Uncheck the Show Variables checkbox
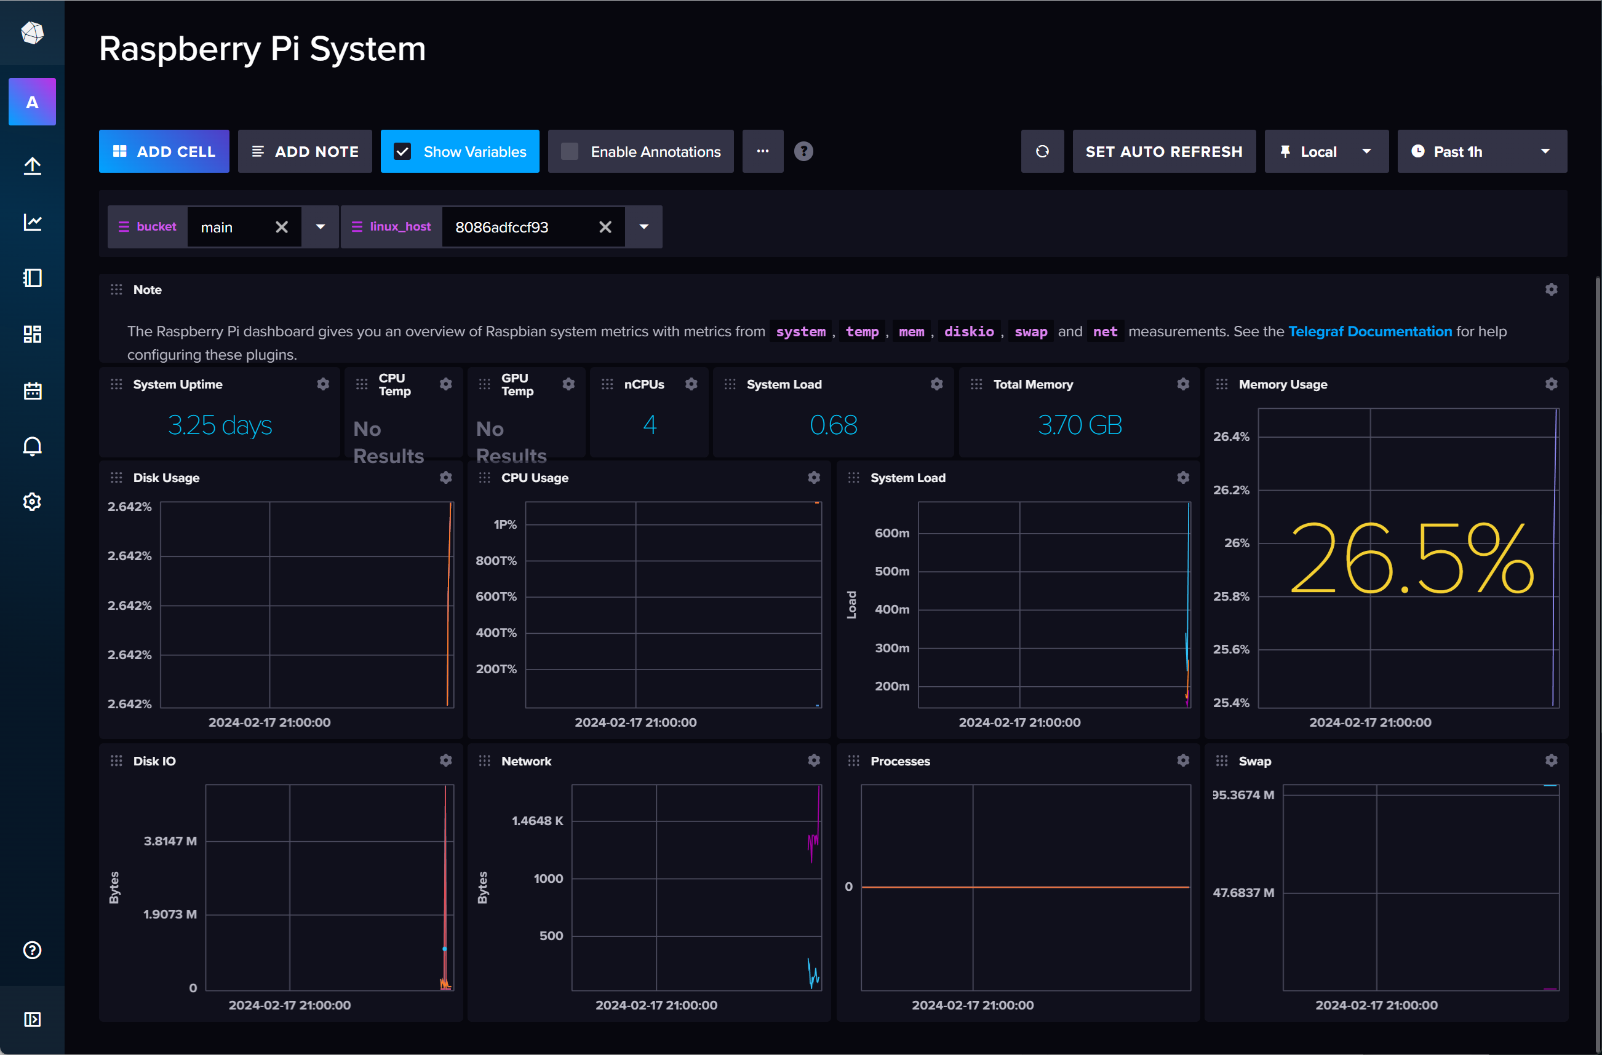Screen dimensions: 1602x1055 click(402, 151)
